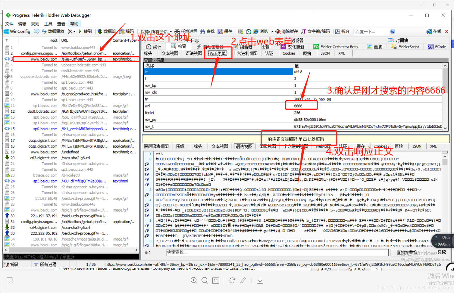
Task: Click the 浏览 Internet Explorer button
Action: point(261,31)
